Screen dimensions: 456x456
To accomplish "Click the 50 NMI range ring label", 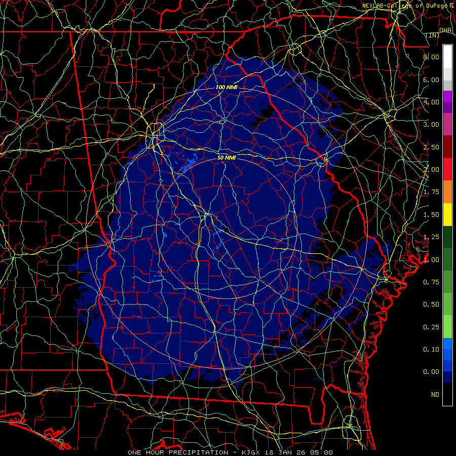I will pos(226,158).
